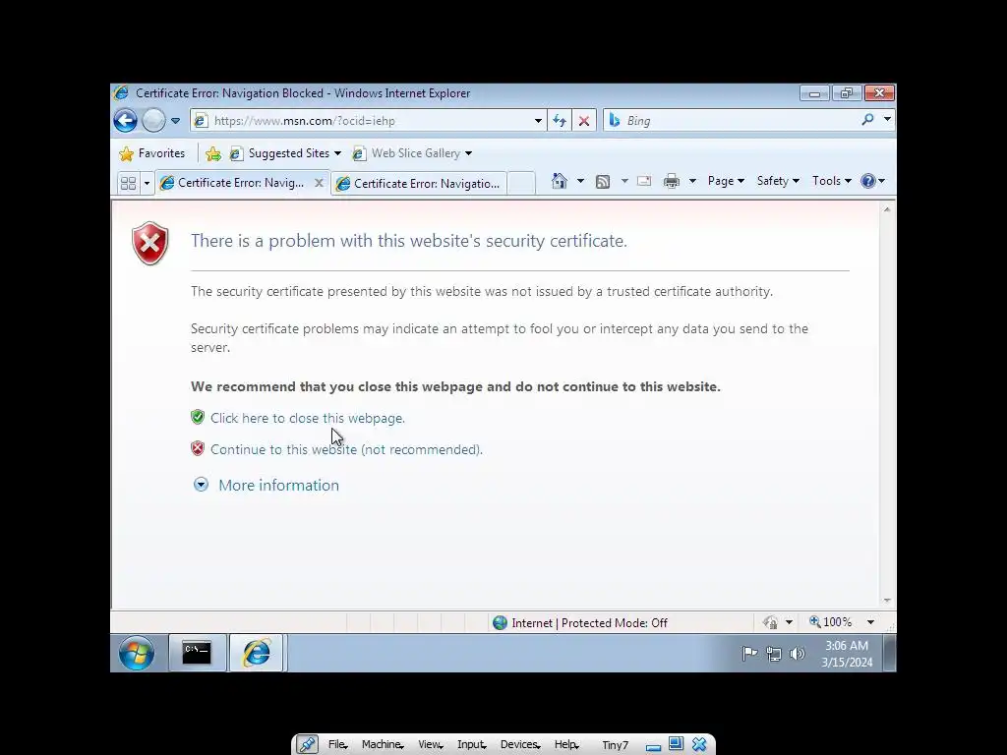
Task: Click the 3:06 AM clock in tray
Action: (847, 654)
